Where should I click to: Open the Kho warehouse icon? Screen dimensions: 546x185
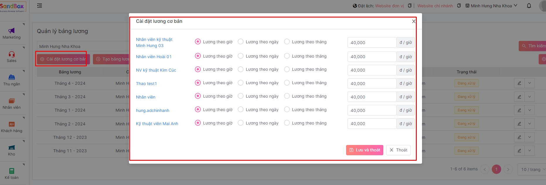coord(11,148)
